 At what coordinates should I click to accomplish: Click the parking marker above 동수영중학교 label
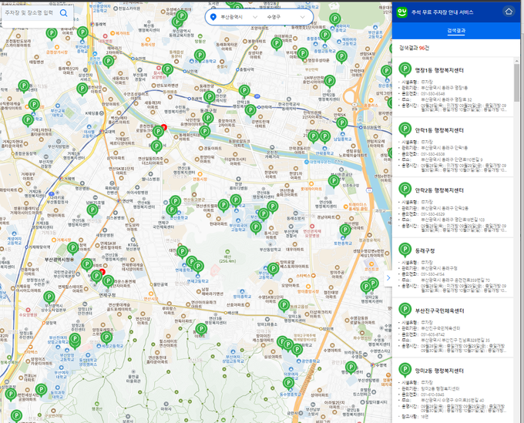pyautogui.click(x=288, y=384)
